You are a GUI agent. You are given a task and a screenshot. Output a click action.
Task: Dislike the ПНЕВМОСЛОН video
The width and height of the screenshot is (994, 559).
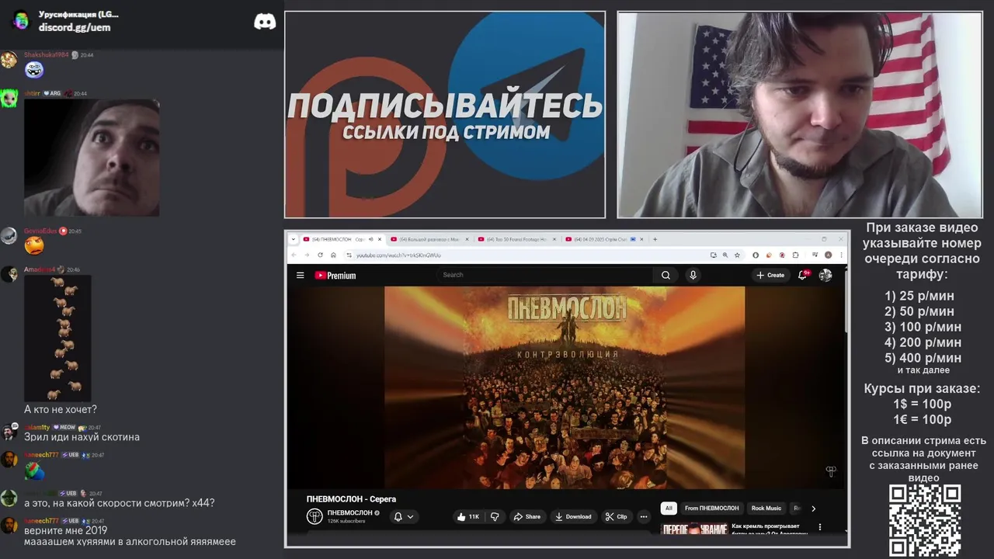click(x=495, y=516)
